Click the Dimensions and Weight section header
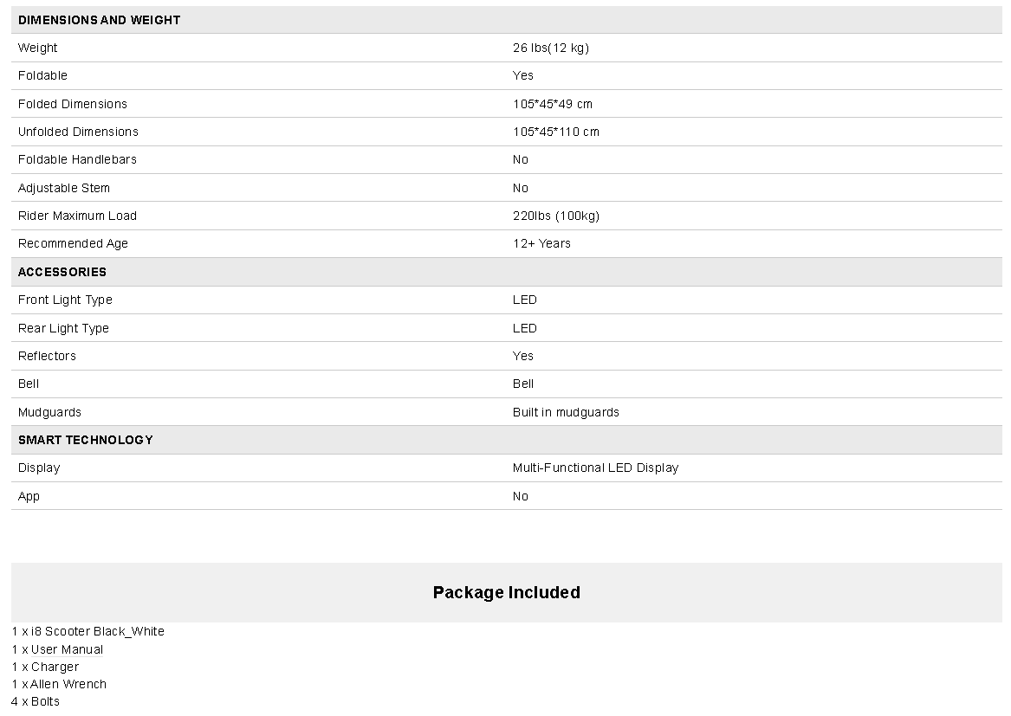 tap(100, 20)
